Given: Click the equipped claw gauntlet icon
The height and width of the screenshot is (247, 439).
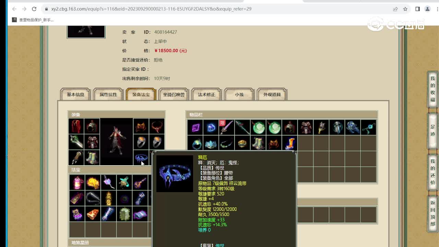Looking at the screenshot, I should (x=76, y=158).
